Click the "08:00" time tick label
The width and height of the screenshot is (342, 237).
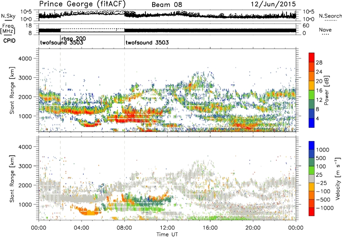coord(124,228)
